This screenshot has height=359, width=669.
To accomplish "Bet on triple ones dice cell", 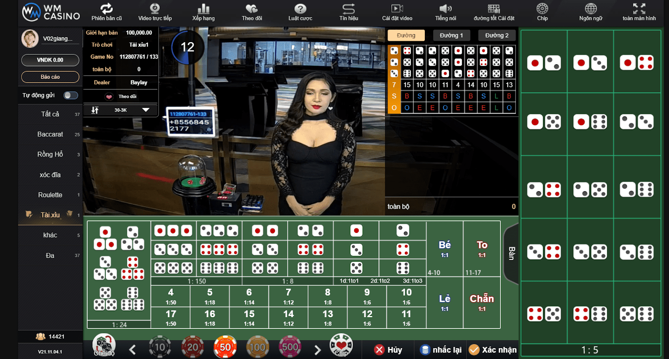I will 173,230.
